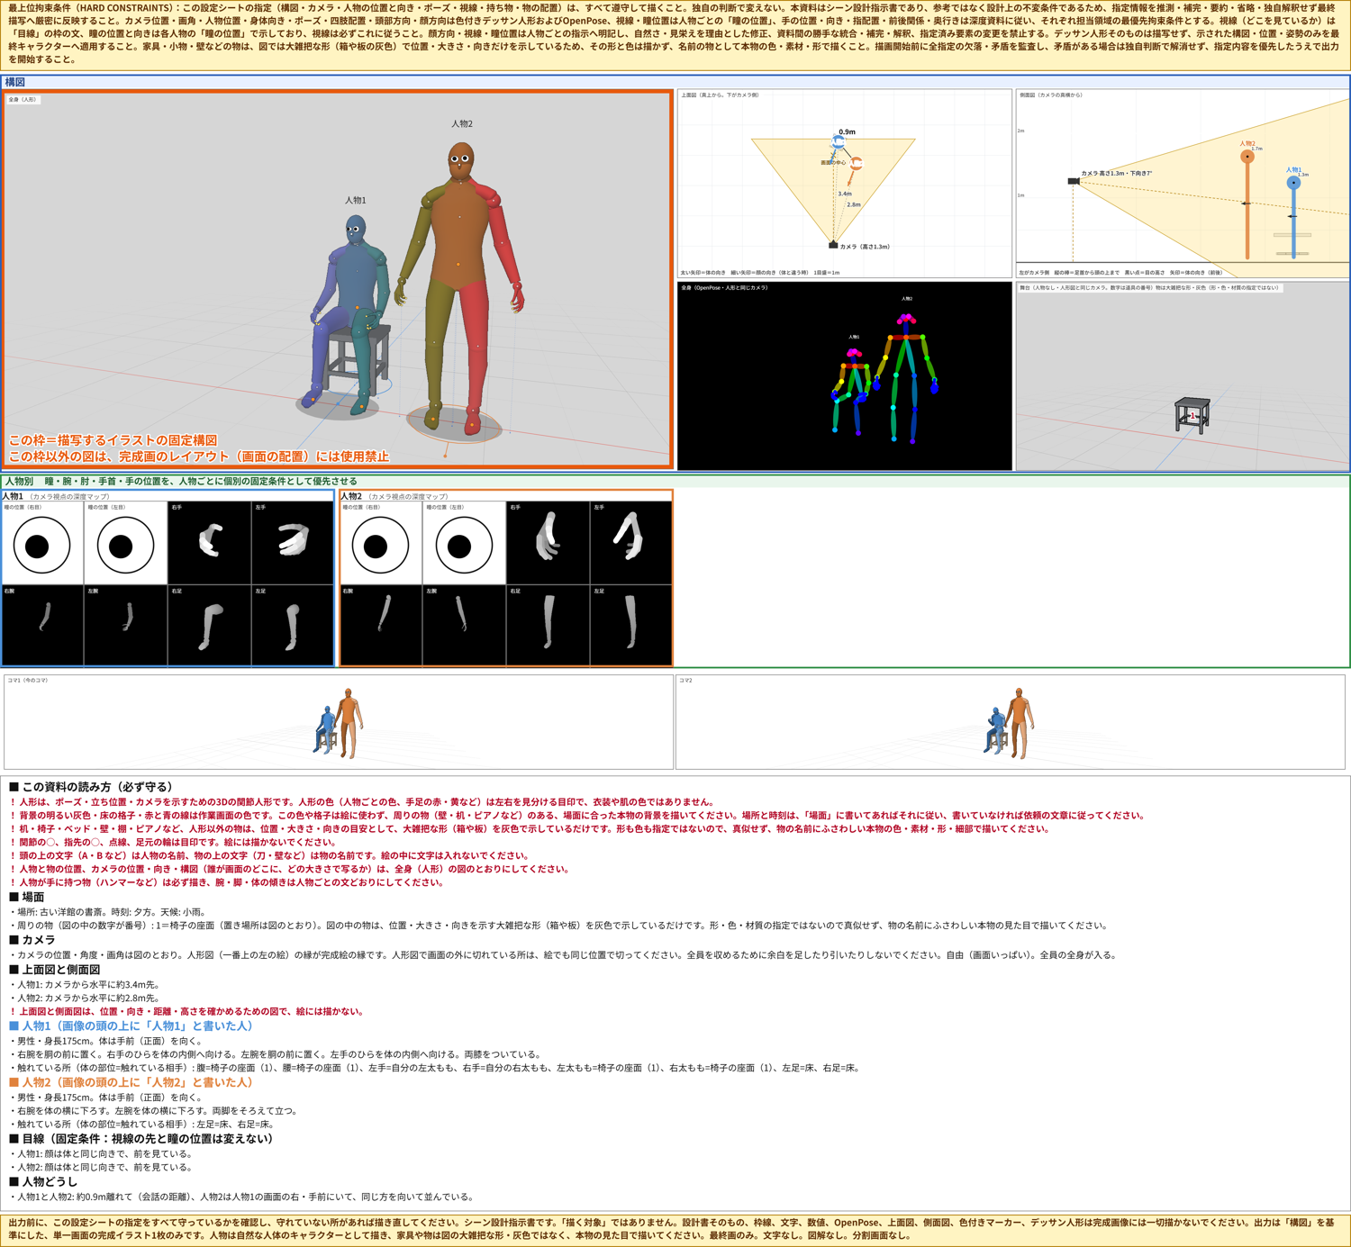
Task: Open the コマ2 frame thumbnail
Action: 1011,722
